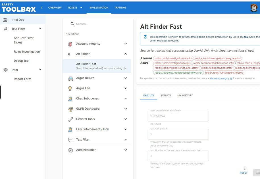Open the My History tab

pos(185,95)
